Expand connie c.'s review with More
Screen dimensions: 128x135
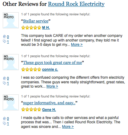click(52, 86)
